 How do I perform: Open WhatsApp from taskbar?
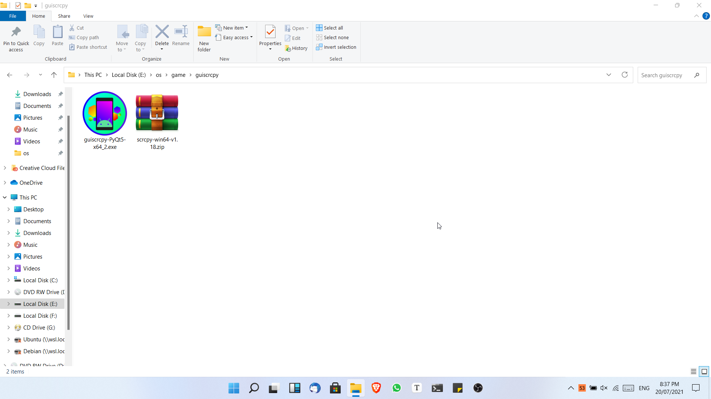397,388
